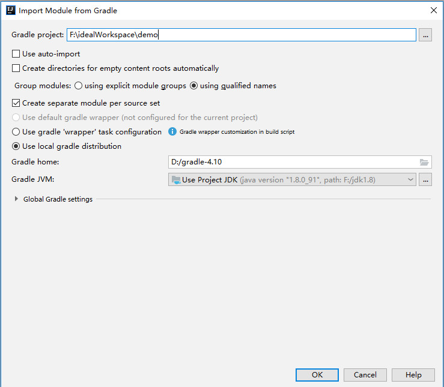Click the IntelliJ IDEA logo in title bar
This screenshot has width=444, height=387.
click(11, 10)
